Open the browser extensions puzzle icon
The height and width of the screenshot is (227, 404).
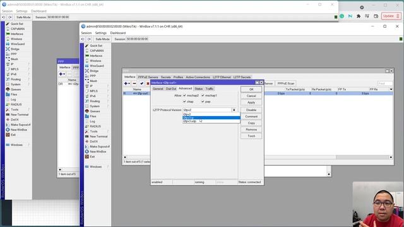[x=359, y=16]
